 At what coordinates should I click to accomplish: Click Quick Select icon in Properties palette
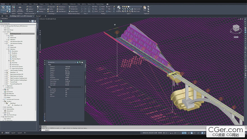click(82, 62)
